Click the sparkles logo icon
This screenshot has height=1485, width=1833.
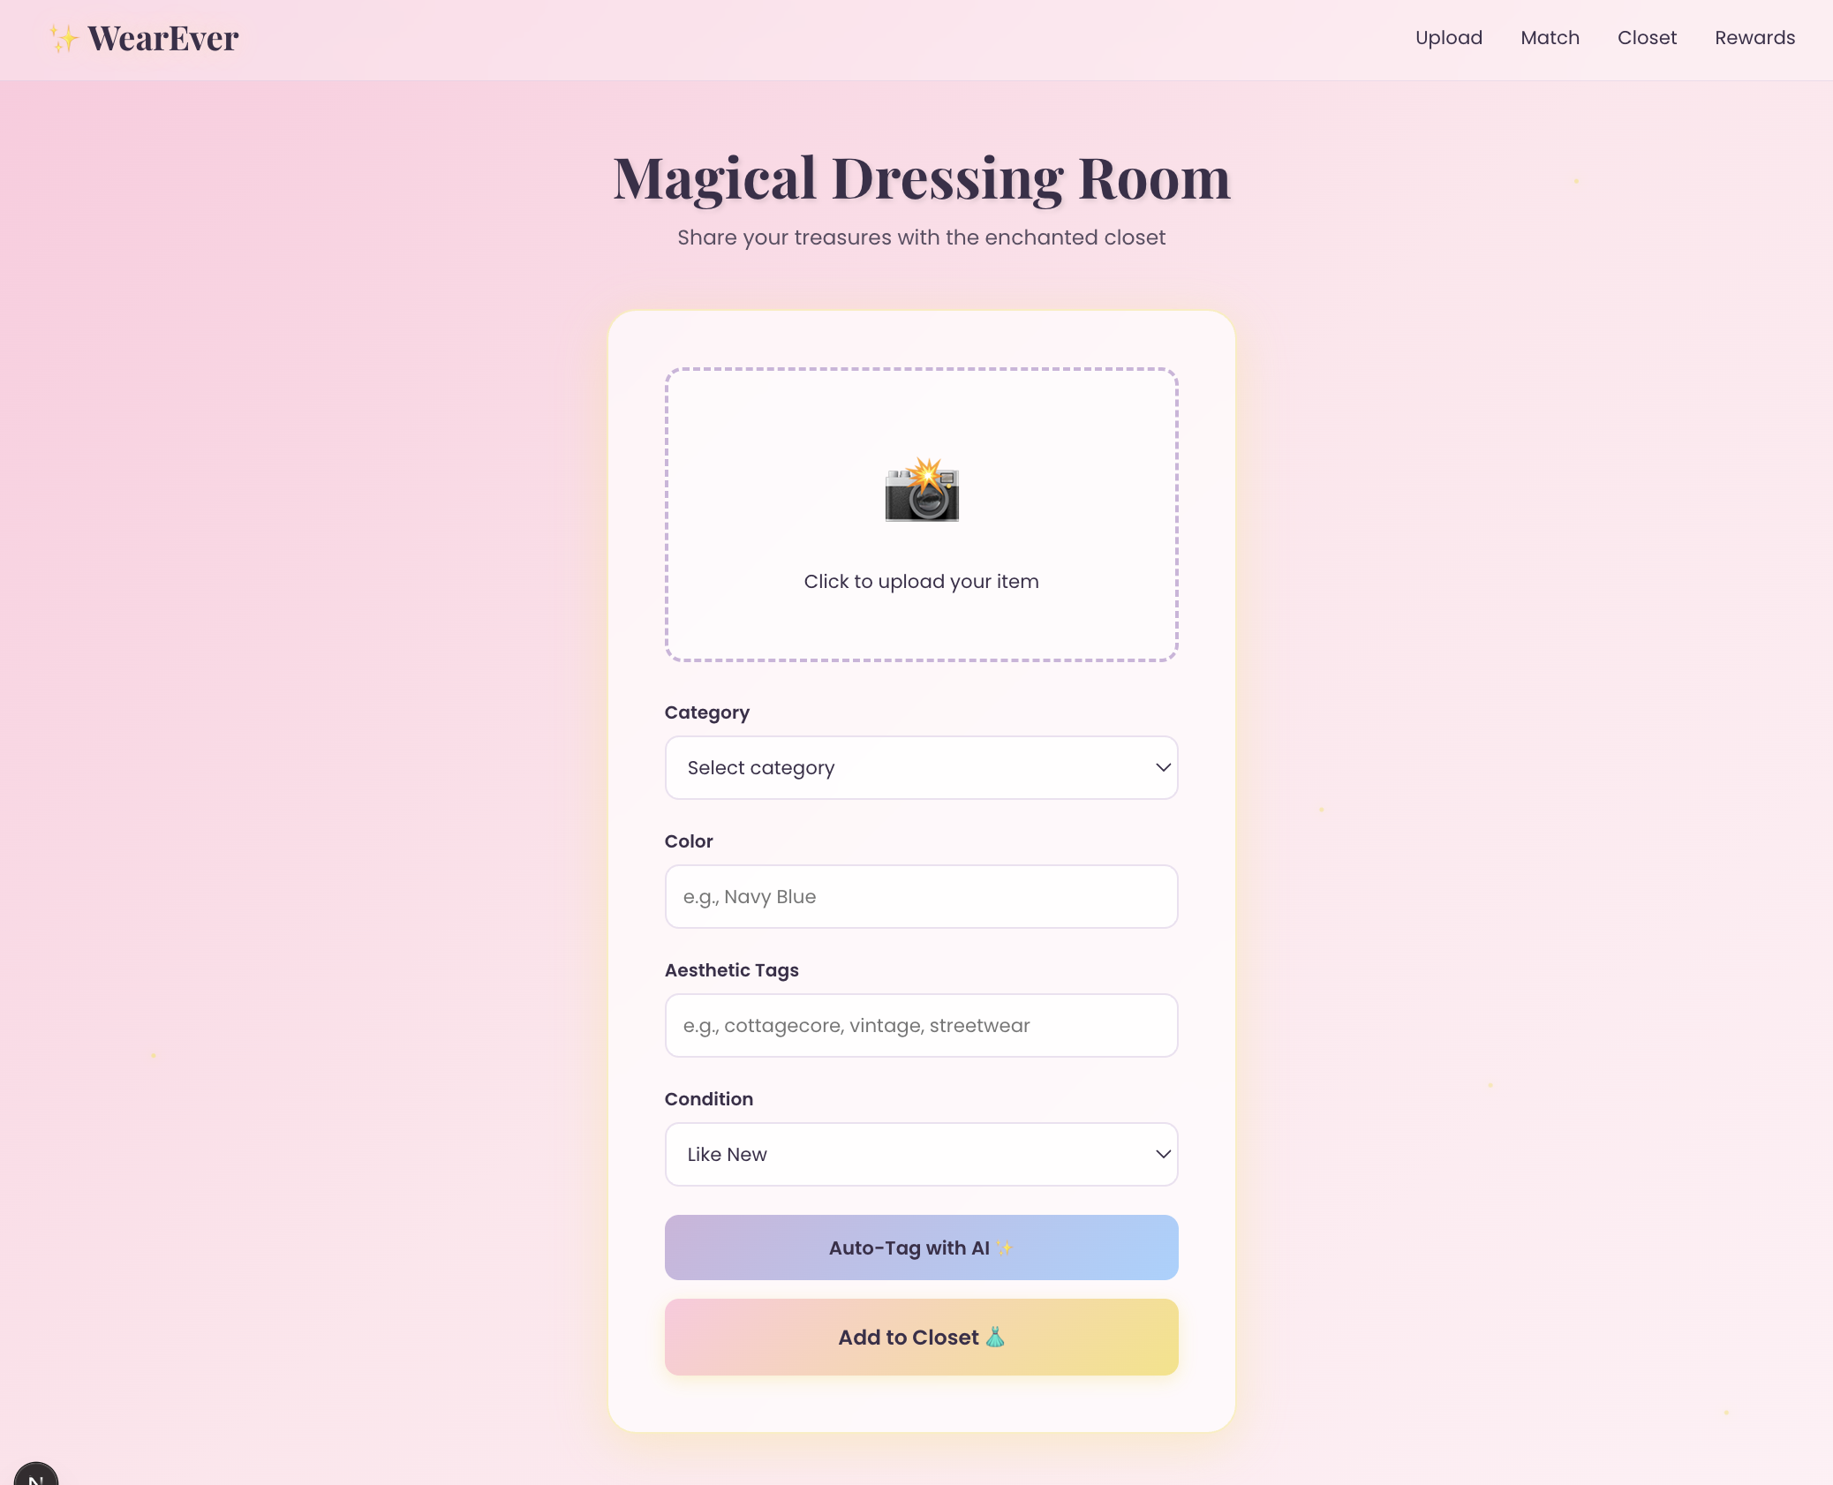[64, 39]
